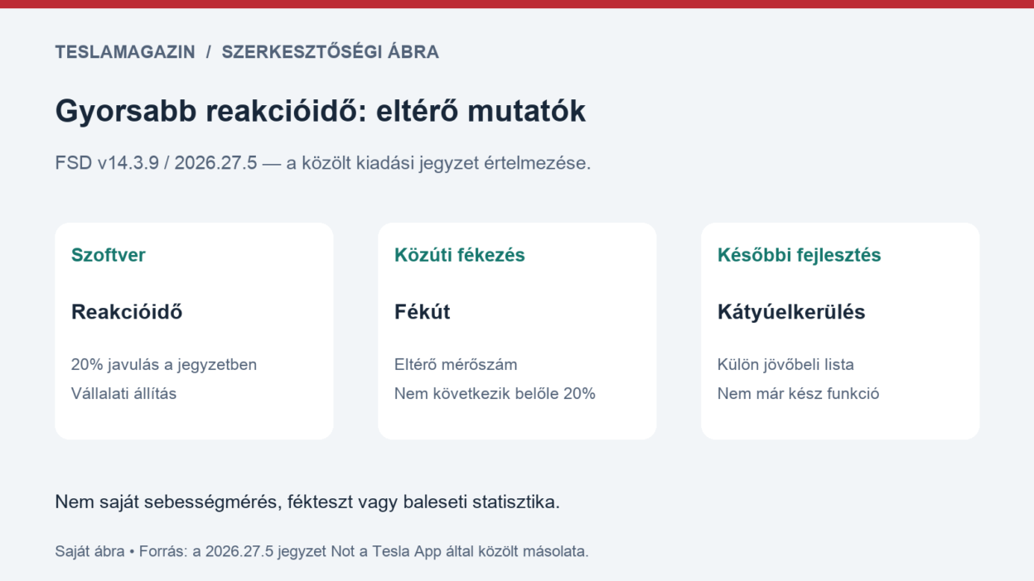Click the text 'Vállalati állítás'
This screenshot has height=581, width=1034.
[x=124, y=394]
